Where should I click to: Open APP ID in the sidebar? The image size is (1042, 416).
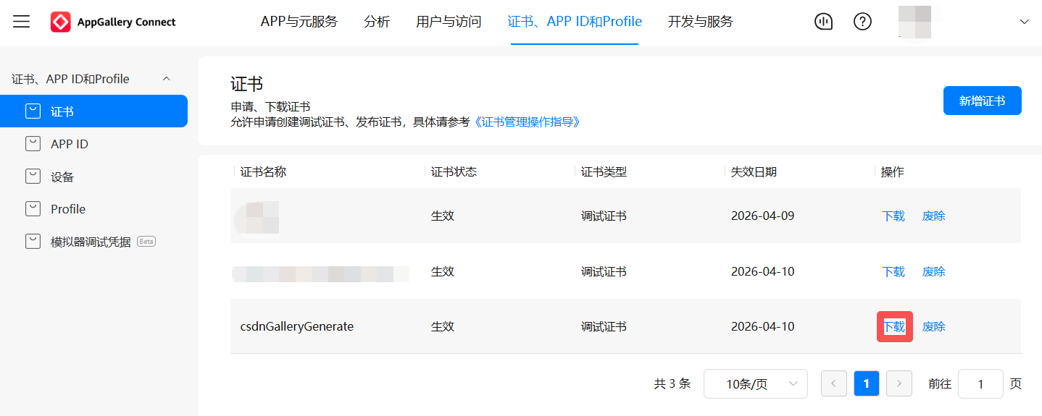[x=70, y=144]
